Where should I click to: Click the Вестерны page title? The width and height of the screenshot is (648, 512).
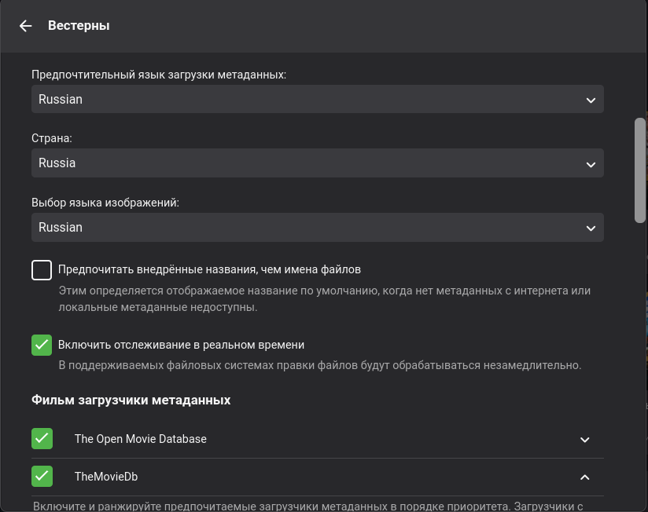[79, 26]
